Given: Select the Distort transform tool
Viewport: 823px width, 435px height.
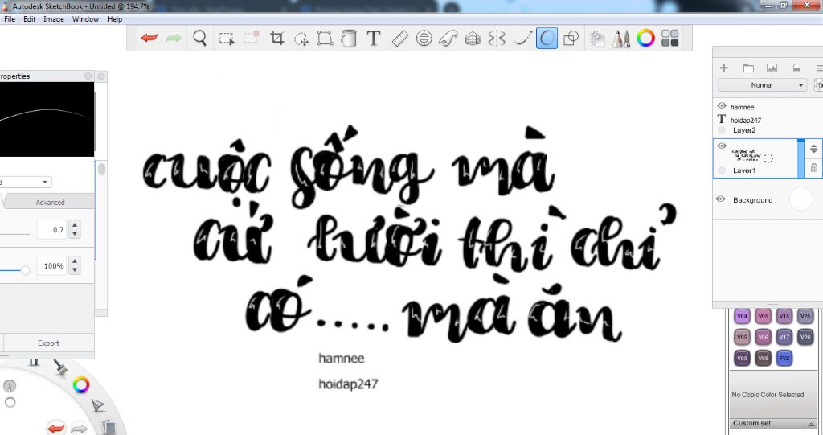Looking at the screenshot, I should pyautogui.click(x=325, y=38).
